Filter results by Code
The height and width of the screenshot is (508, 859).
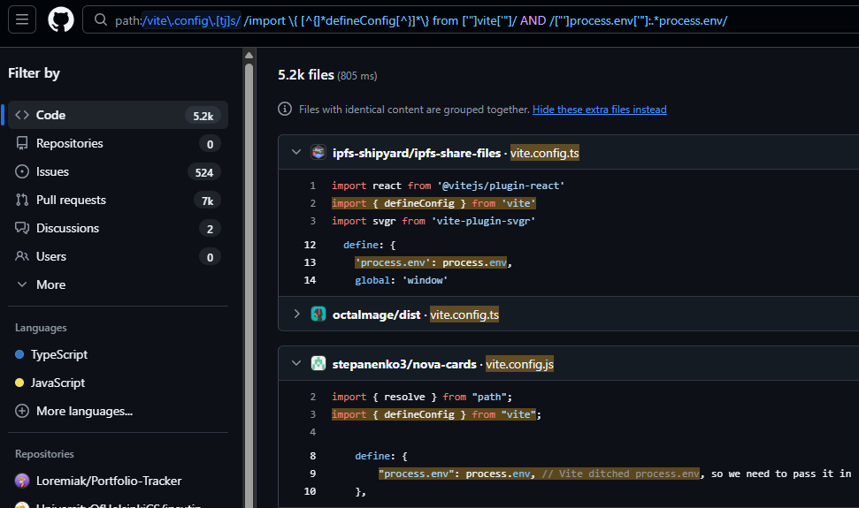pos(50,115)
